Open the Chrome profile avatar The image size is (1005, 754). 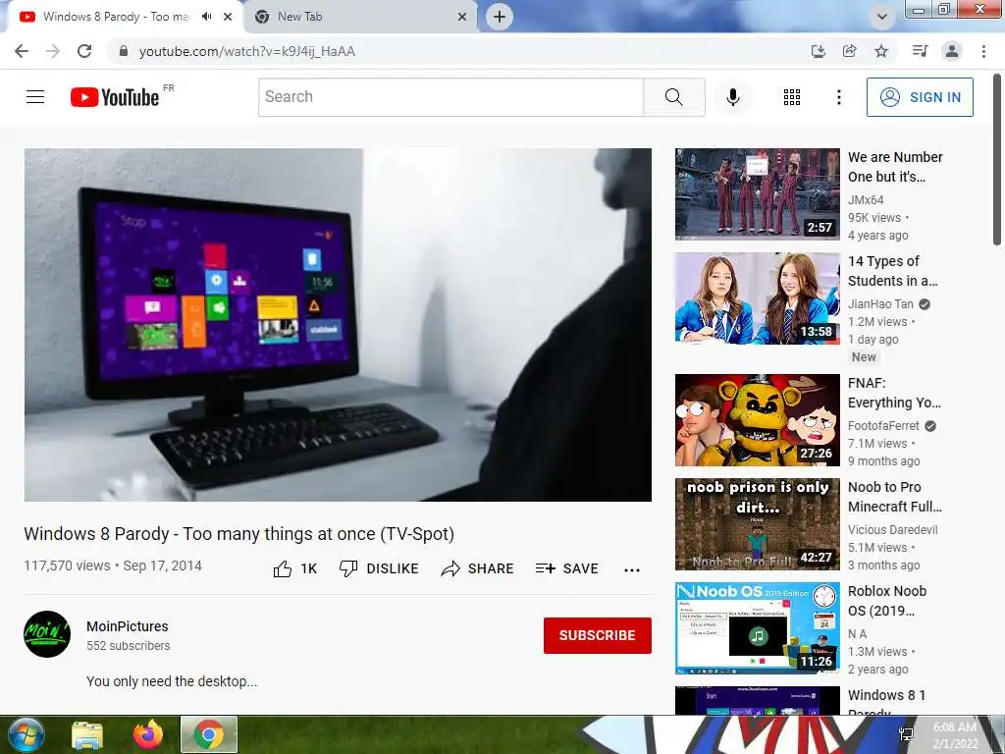pyautogui.click(x=952, y=51)
